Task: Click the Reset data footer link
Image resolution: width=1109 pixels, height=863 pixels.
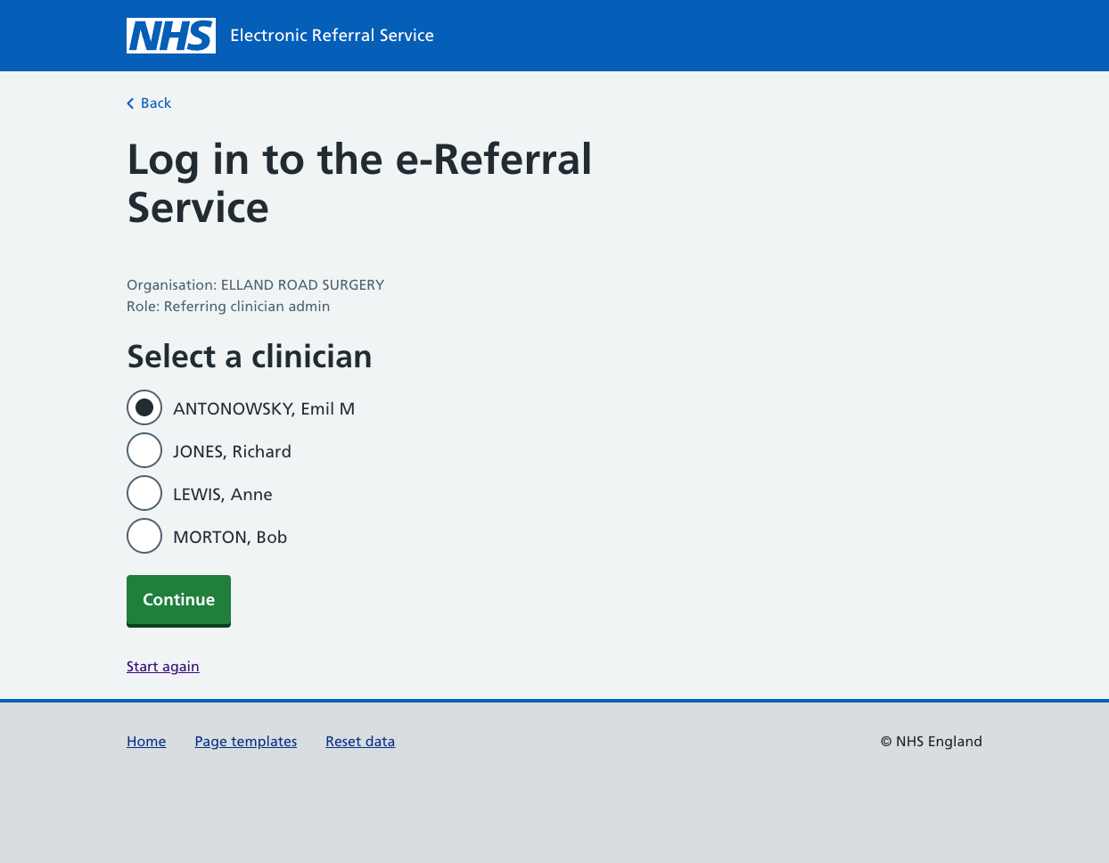Action: tap(360, 742)
